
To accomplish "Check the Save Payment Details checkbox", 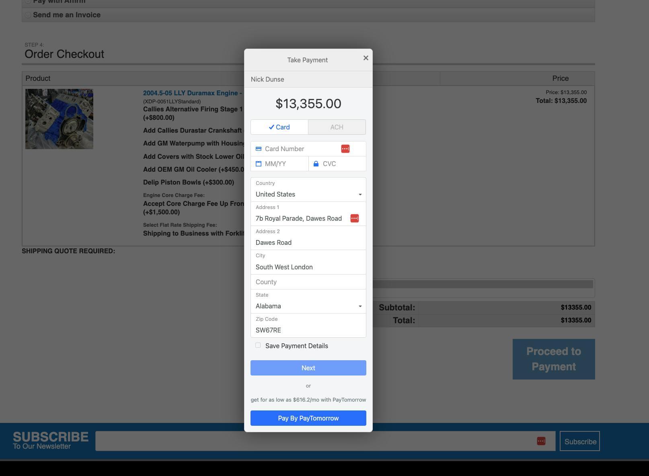I will pos(258,345).
